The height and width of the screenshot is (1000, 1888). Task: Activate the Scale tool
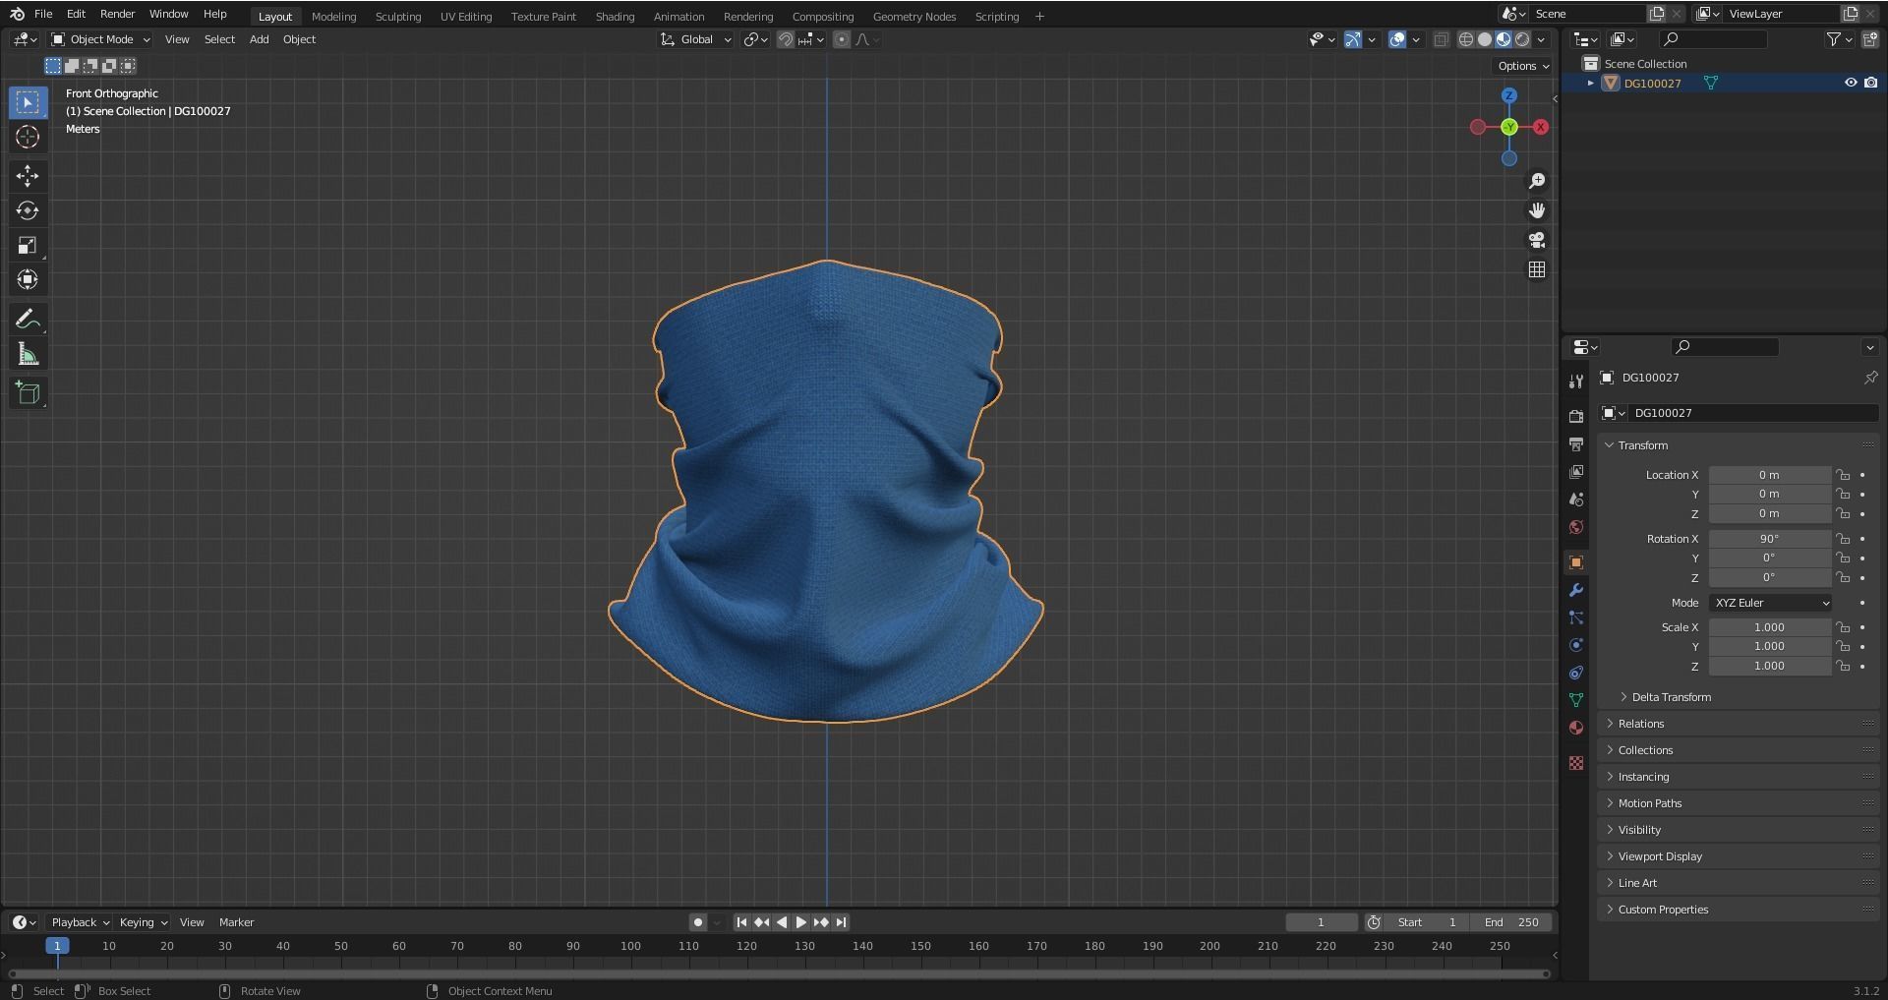coord(28,246)
